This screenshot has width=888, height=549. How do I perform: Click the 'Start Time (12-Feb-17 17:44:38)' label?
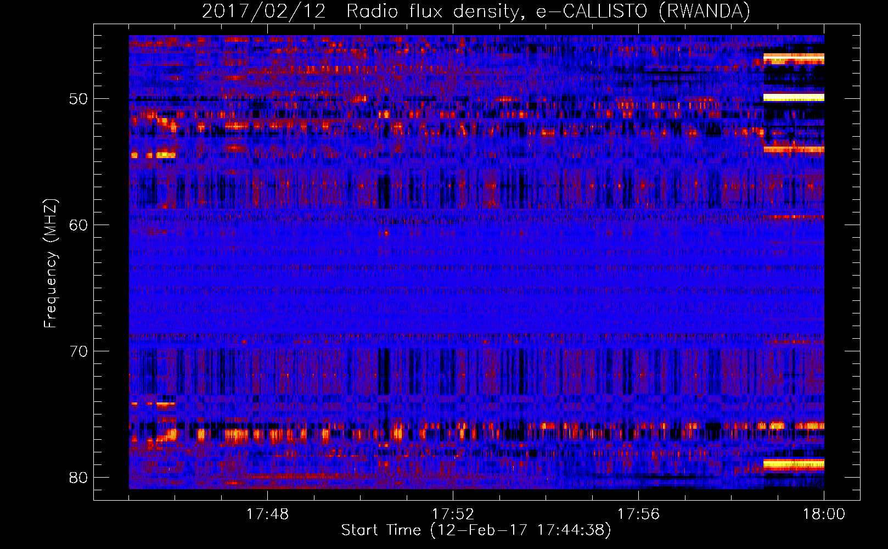tap(476, 530)
